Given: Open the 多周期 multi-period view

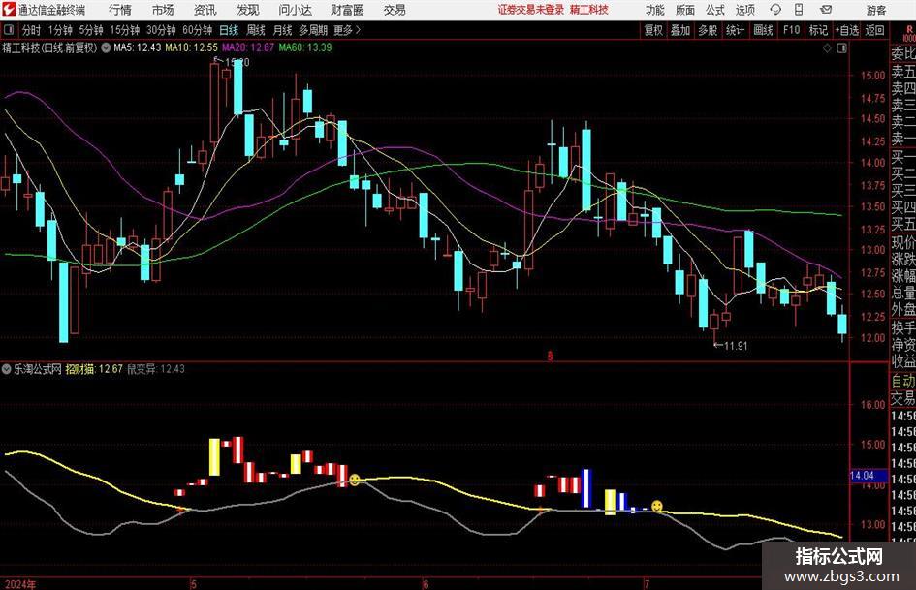Looking at the screenshot, I should [x=313, y=30].
